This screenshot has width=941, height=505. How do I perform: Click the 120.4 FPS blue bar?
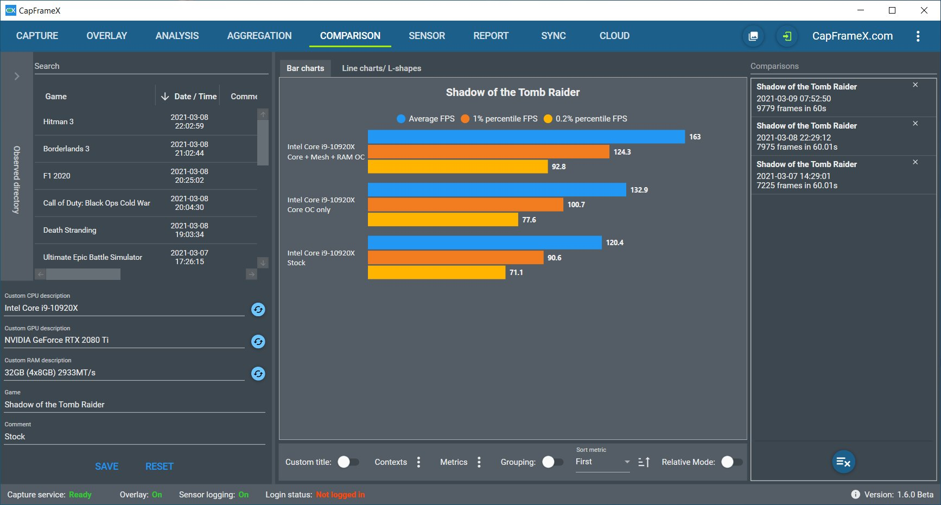coord(485,242)
